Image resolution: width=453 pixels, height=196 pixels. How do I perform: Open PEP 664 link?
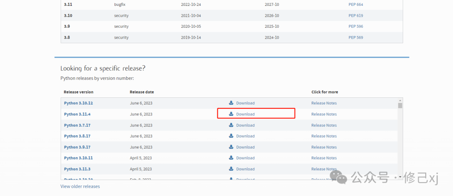tap(356, 5)
